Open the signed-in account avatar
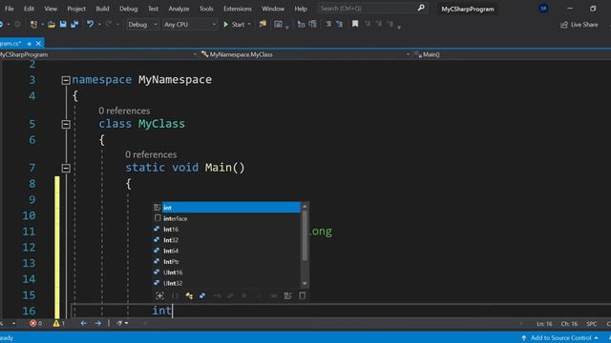 pyautogui.click(x=543, y=9)
